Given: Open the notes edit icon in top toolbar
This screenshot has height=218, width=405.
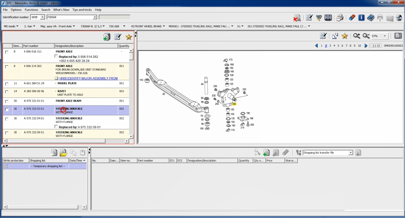Looking at the screenshot, I should 309,17.
